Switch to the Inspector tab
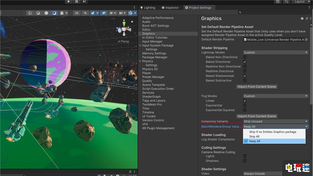The width and height of the screenshot is (313, 176). pos(170,8)
